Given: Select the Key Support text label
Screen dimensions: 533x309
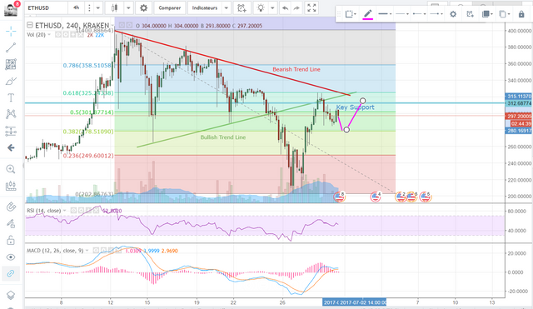Looking at the screenshot, I should click(x=355, y=107).
